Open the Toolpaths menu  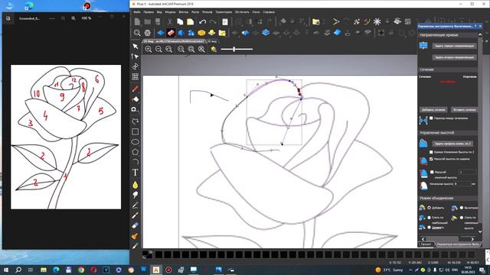224,12
